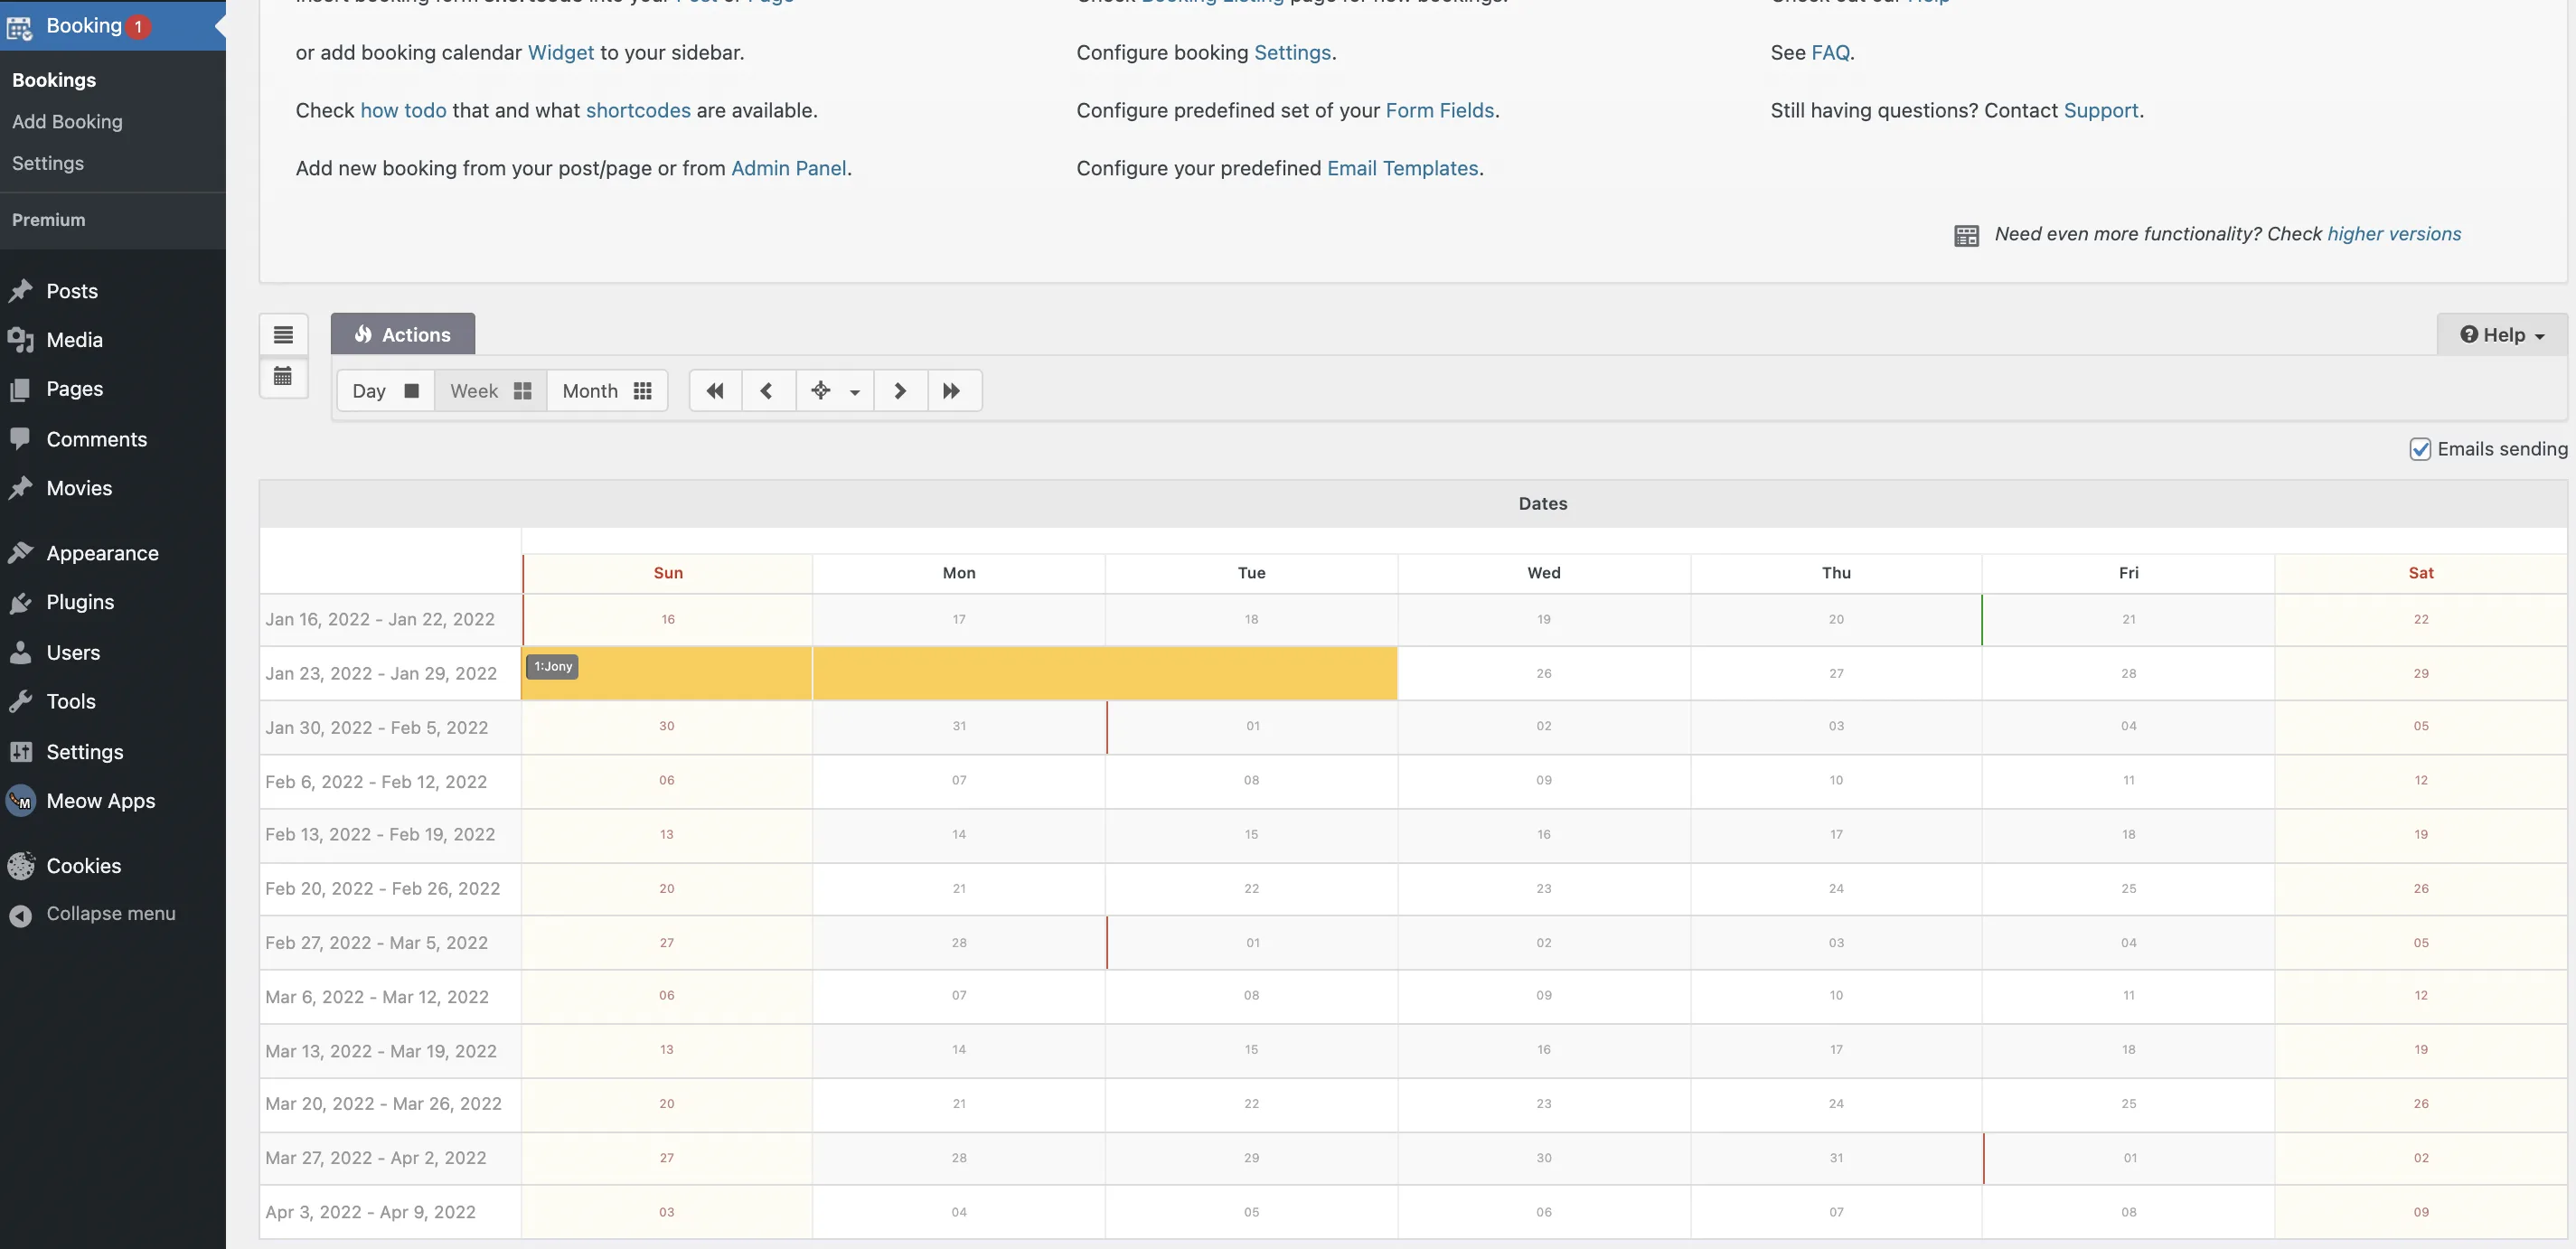Click the crosshair navigate-to-date icon
2576x1249 pixels.
tap(821, 391)
